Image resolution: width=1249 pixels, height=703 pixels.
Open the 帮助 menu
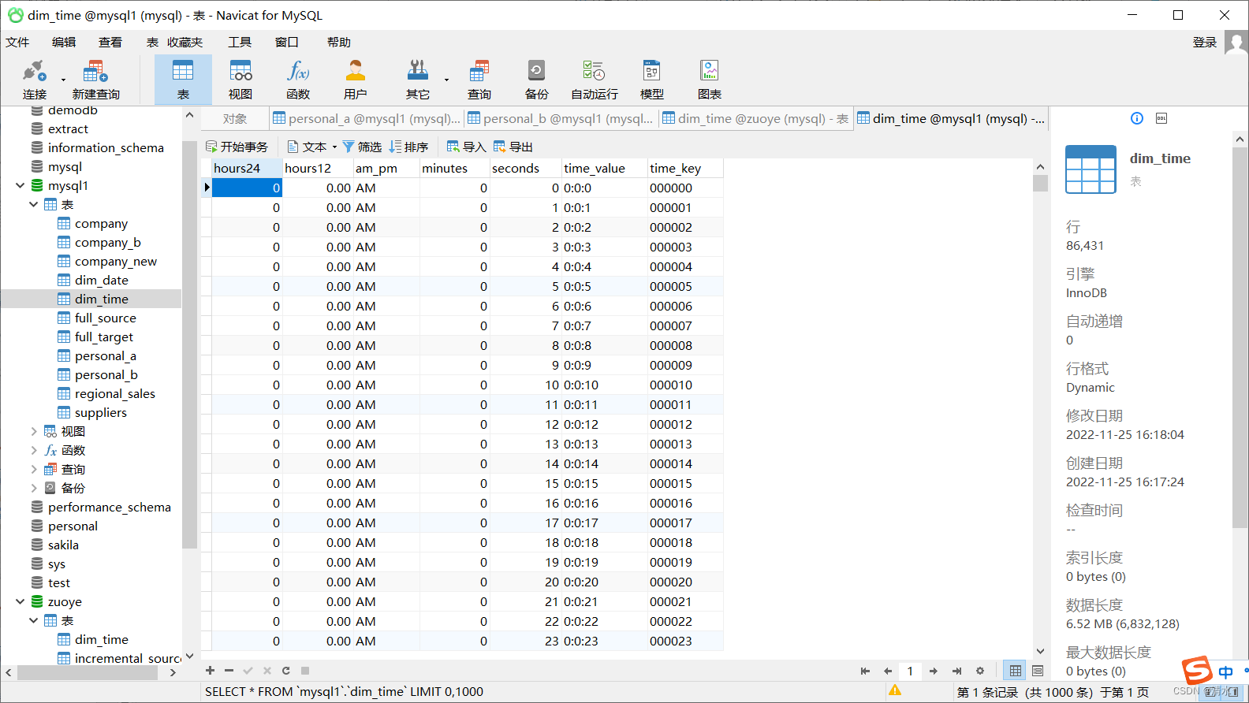(x=339, y=43)
